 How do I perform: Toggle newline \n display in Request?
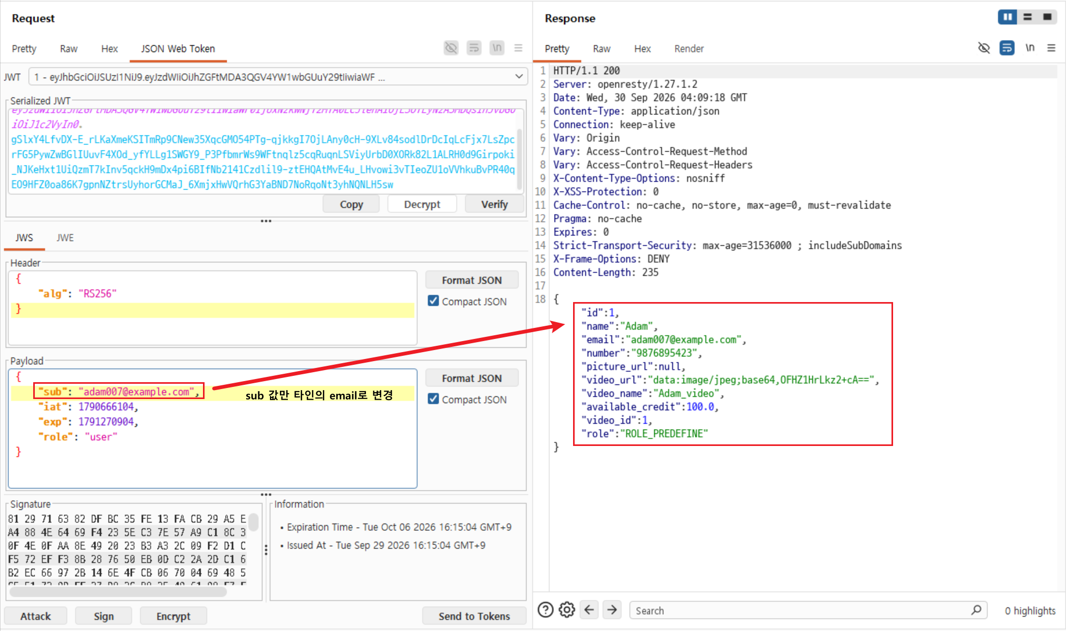click(x=497, y=48)
